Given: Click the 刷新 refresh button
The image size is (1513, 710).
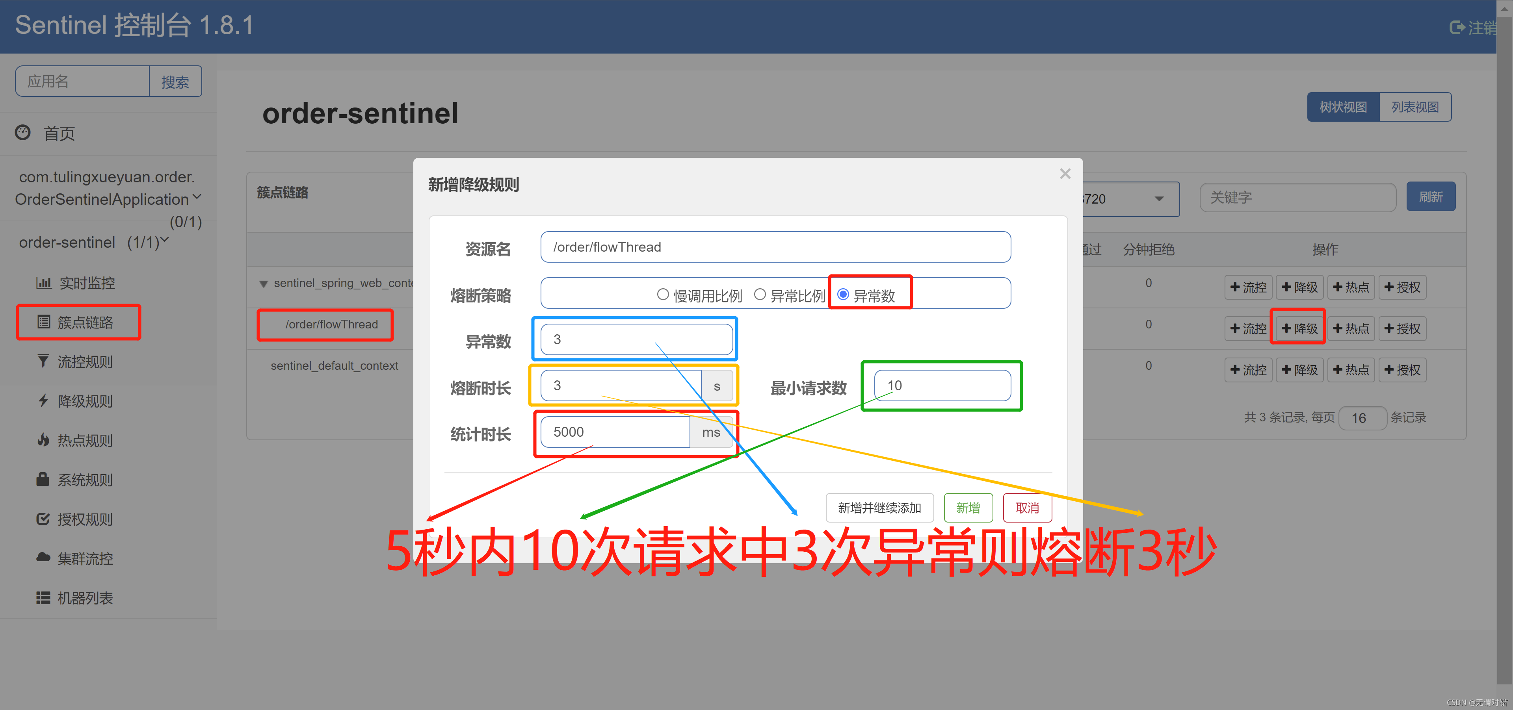Looking at the screenshot, I should (1431, 197).
